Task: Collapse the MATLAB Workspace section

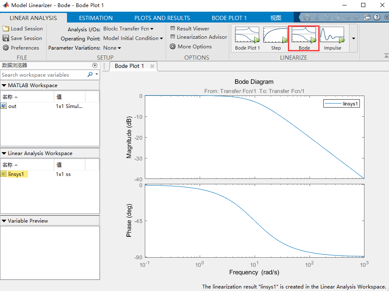Action: click(4, 85)
